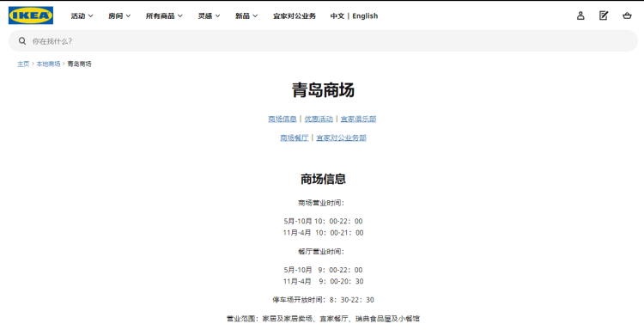Click the 青岛商场 page title
644x330 pixels.
323,90
